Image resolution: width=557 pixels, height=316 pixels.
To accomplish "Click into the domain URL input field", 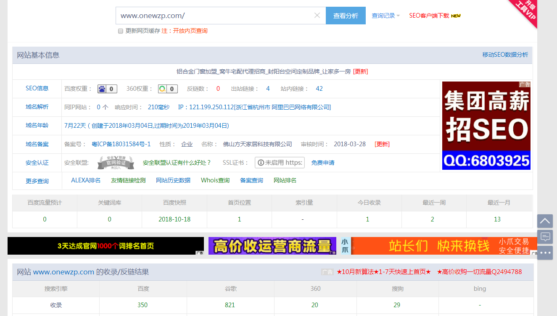I will [214, 16].
